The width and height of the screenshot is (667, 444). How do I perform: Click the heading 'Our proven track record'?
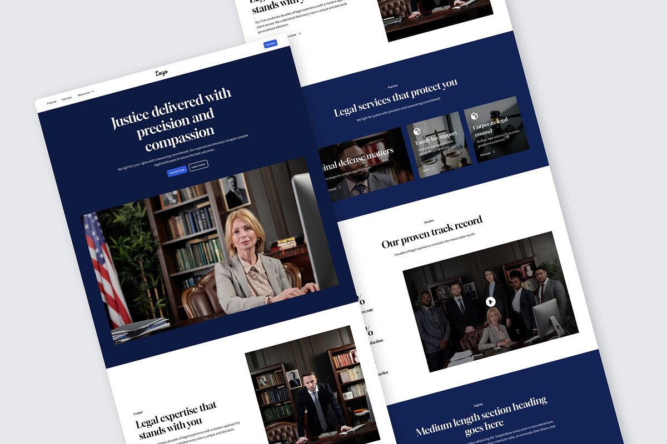click(432, 232)
